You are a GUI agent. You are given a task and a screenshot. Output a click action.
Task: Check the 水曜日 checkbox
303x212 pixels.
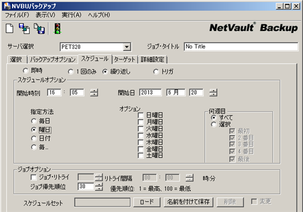[x=140, y=135]
